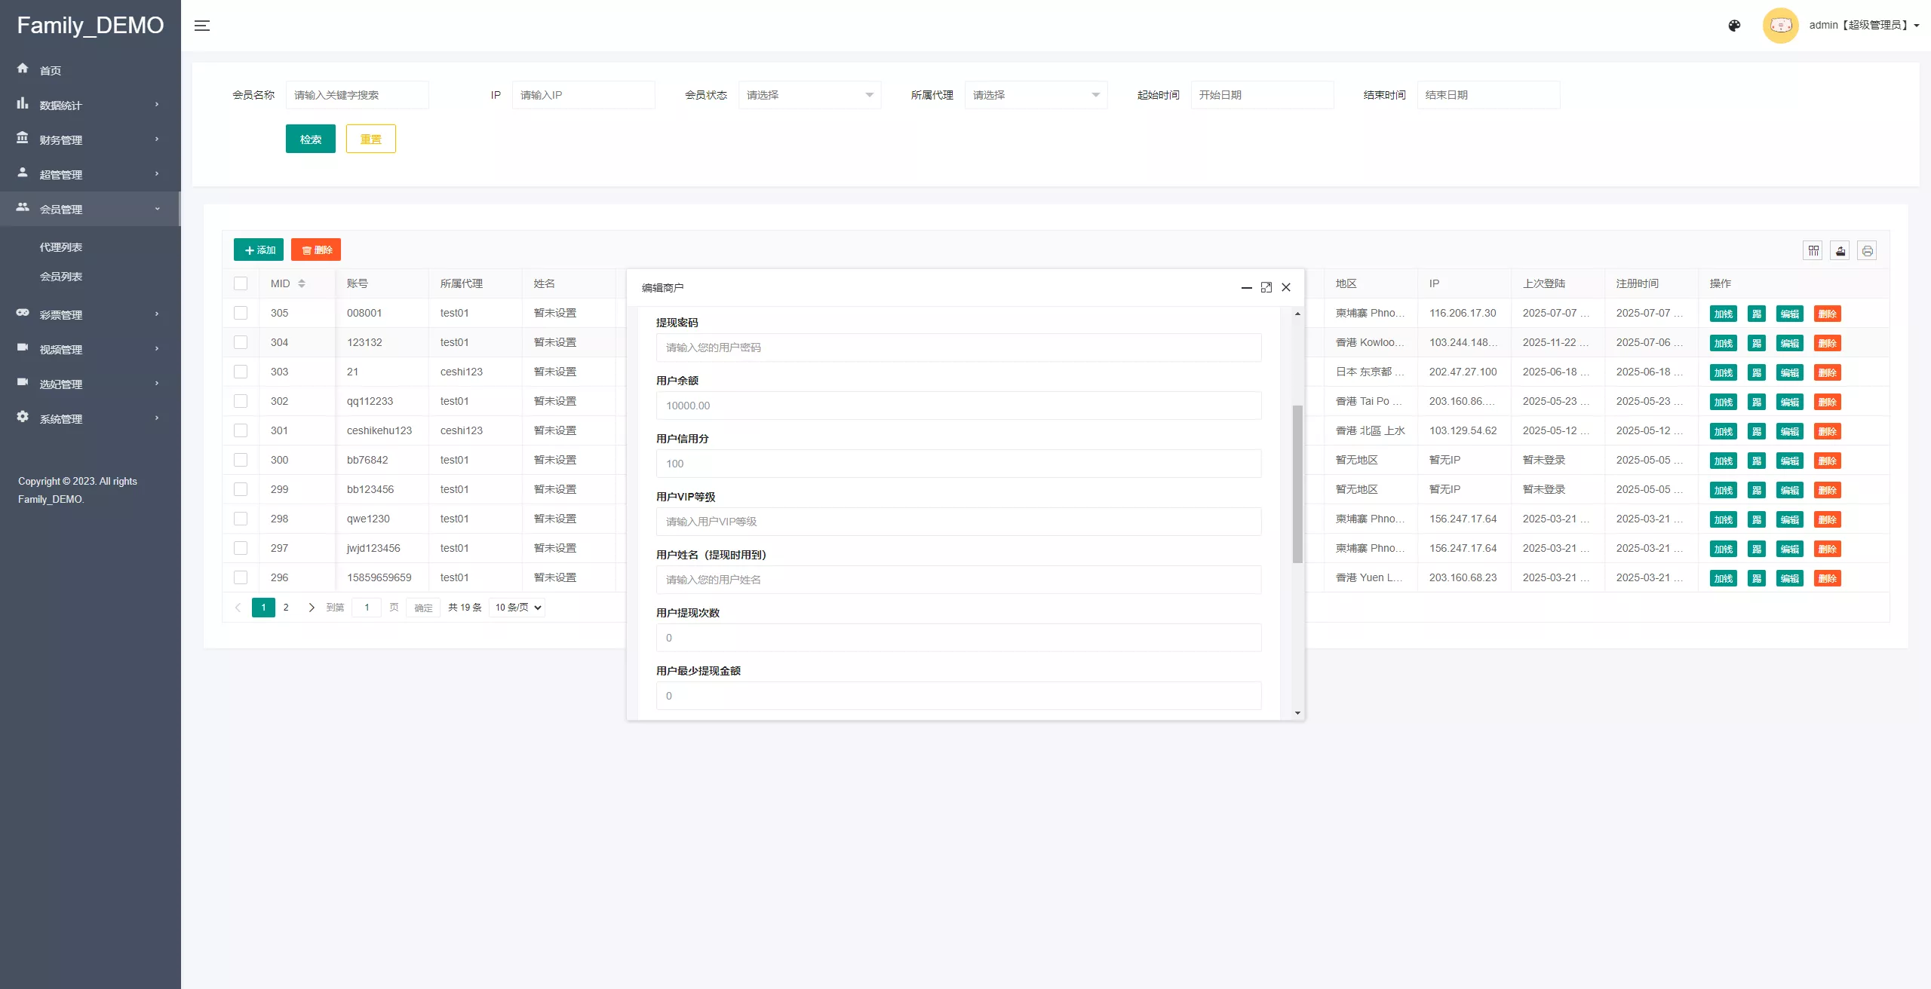This screenshot has width=1931, height=989.
Task: Check the box for row MID 300
Action: click(x=241, y=460)
